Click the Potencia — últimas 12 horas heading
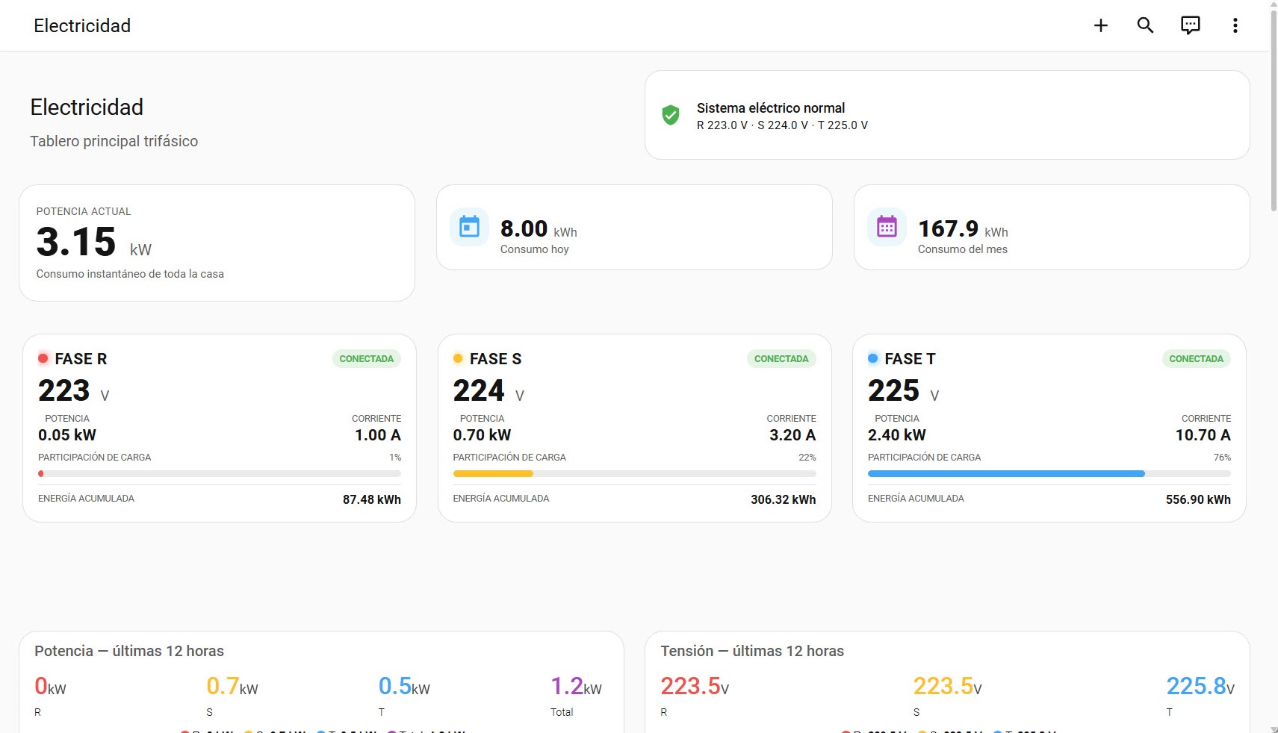Viewport: 1278px width, 733px height. [129, 651]
